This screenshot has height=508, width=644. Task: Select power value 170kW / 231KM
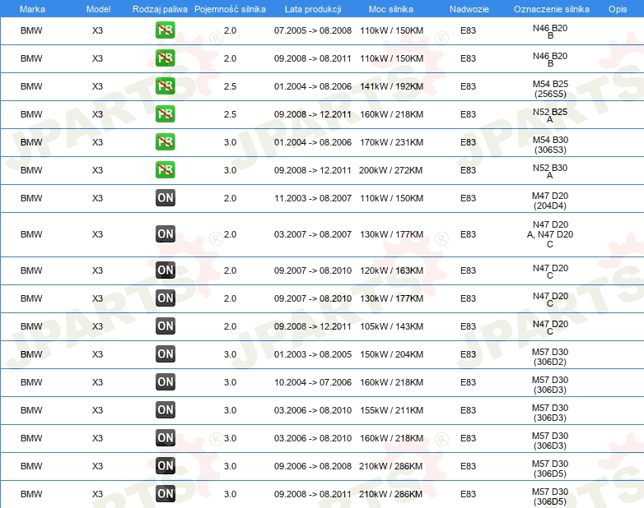[x=391, y=142]
